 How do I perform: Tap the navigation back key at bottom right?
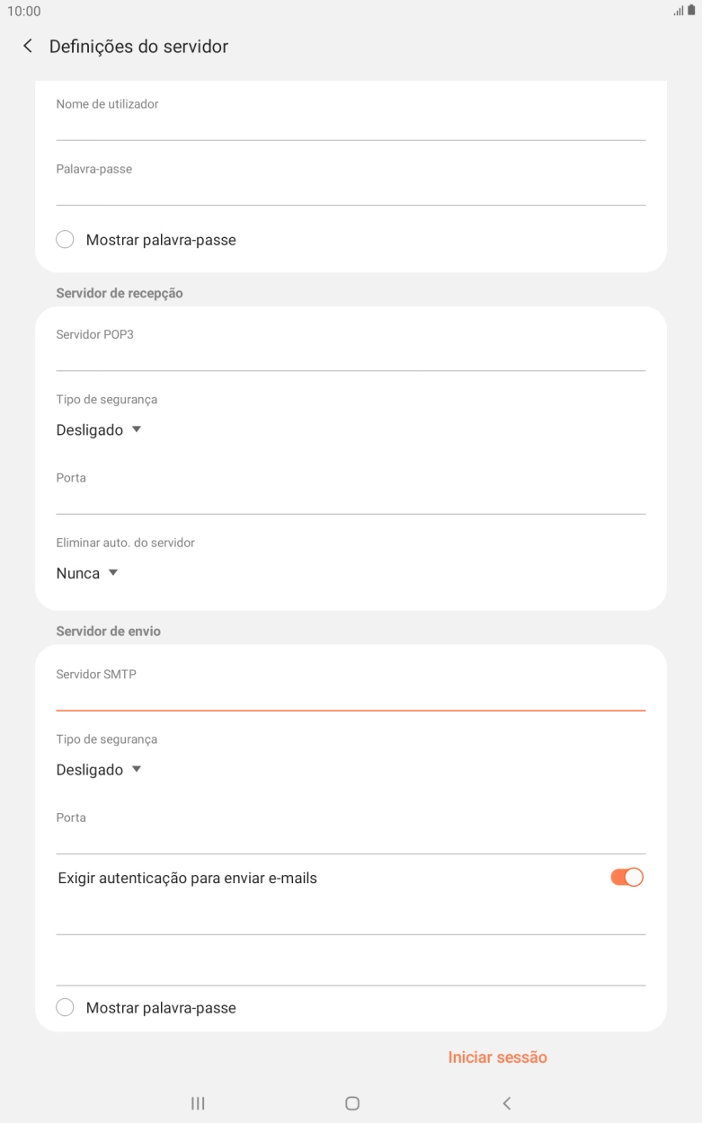506,1102
